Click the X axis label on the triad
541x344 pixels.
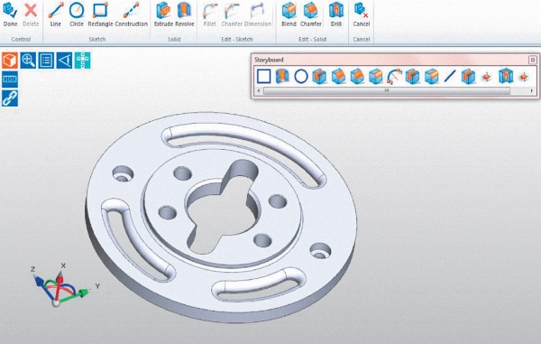coord(63,265)
